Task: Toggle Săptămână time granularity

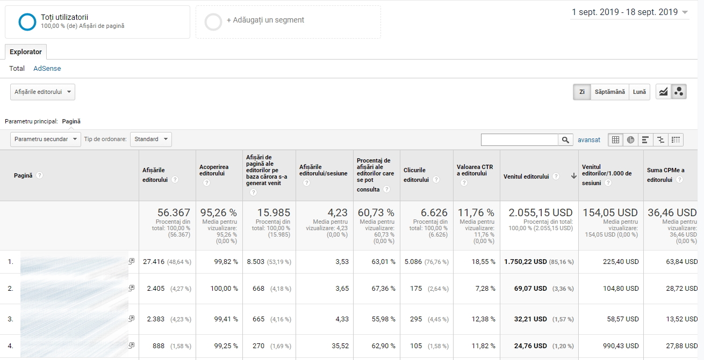Action: [x=609, y=92]
